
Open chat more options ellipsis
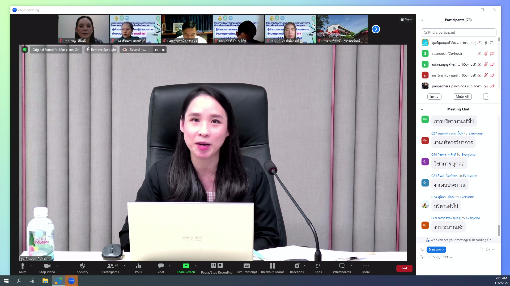pos(494,249)
